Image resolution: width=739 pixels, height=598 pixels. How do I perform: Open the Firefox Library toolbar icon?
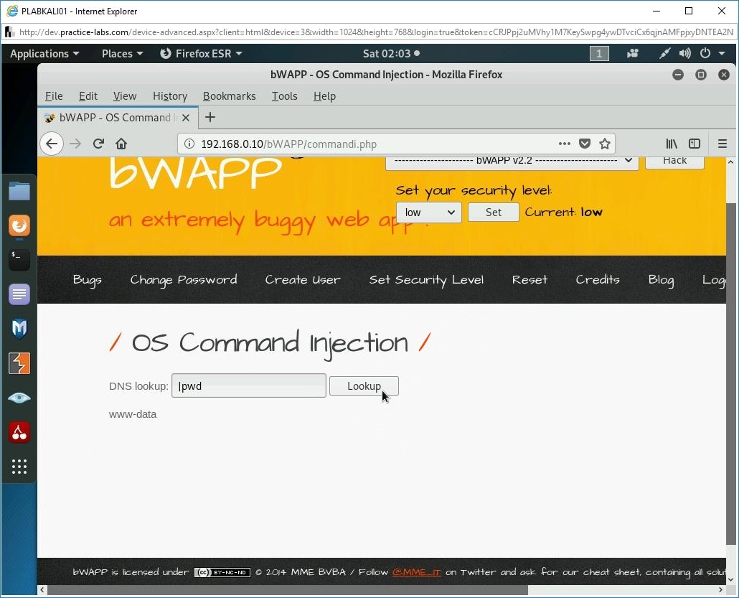pos(672,144)
